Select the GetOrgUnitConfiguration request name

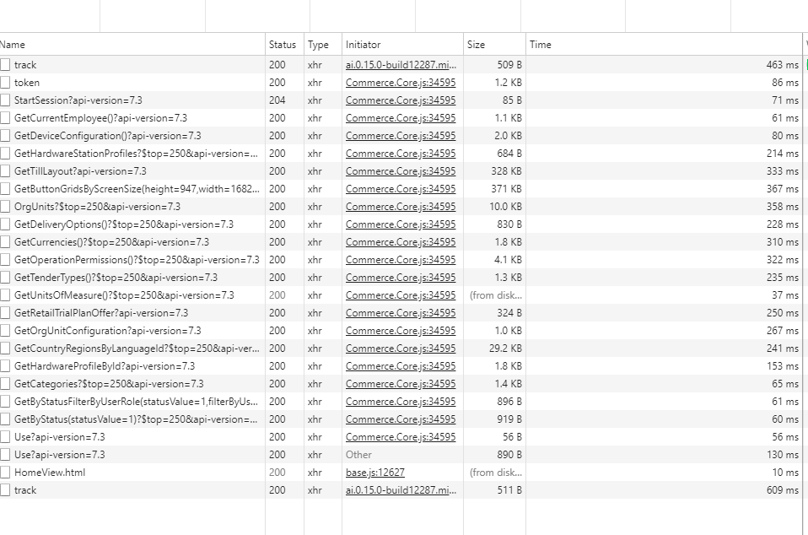point(108,331)
